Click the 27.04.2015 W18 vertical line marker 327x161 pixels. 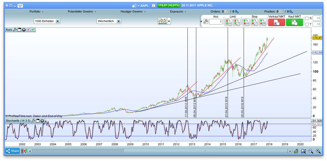click(x=226, y=107)
